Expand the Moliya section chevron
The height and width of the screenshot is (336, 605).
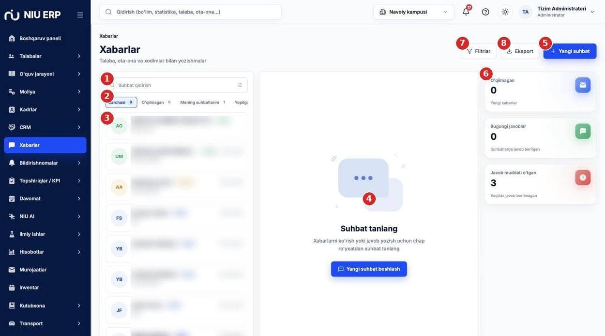coord(79,92)
